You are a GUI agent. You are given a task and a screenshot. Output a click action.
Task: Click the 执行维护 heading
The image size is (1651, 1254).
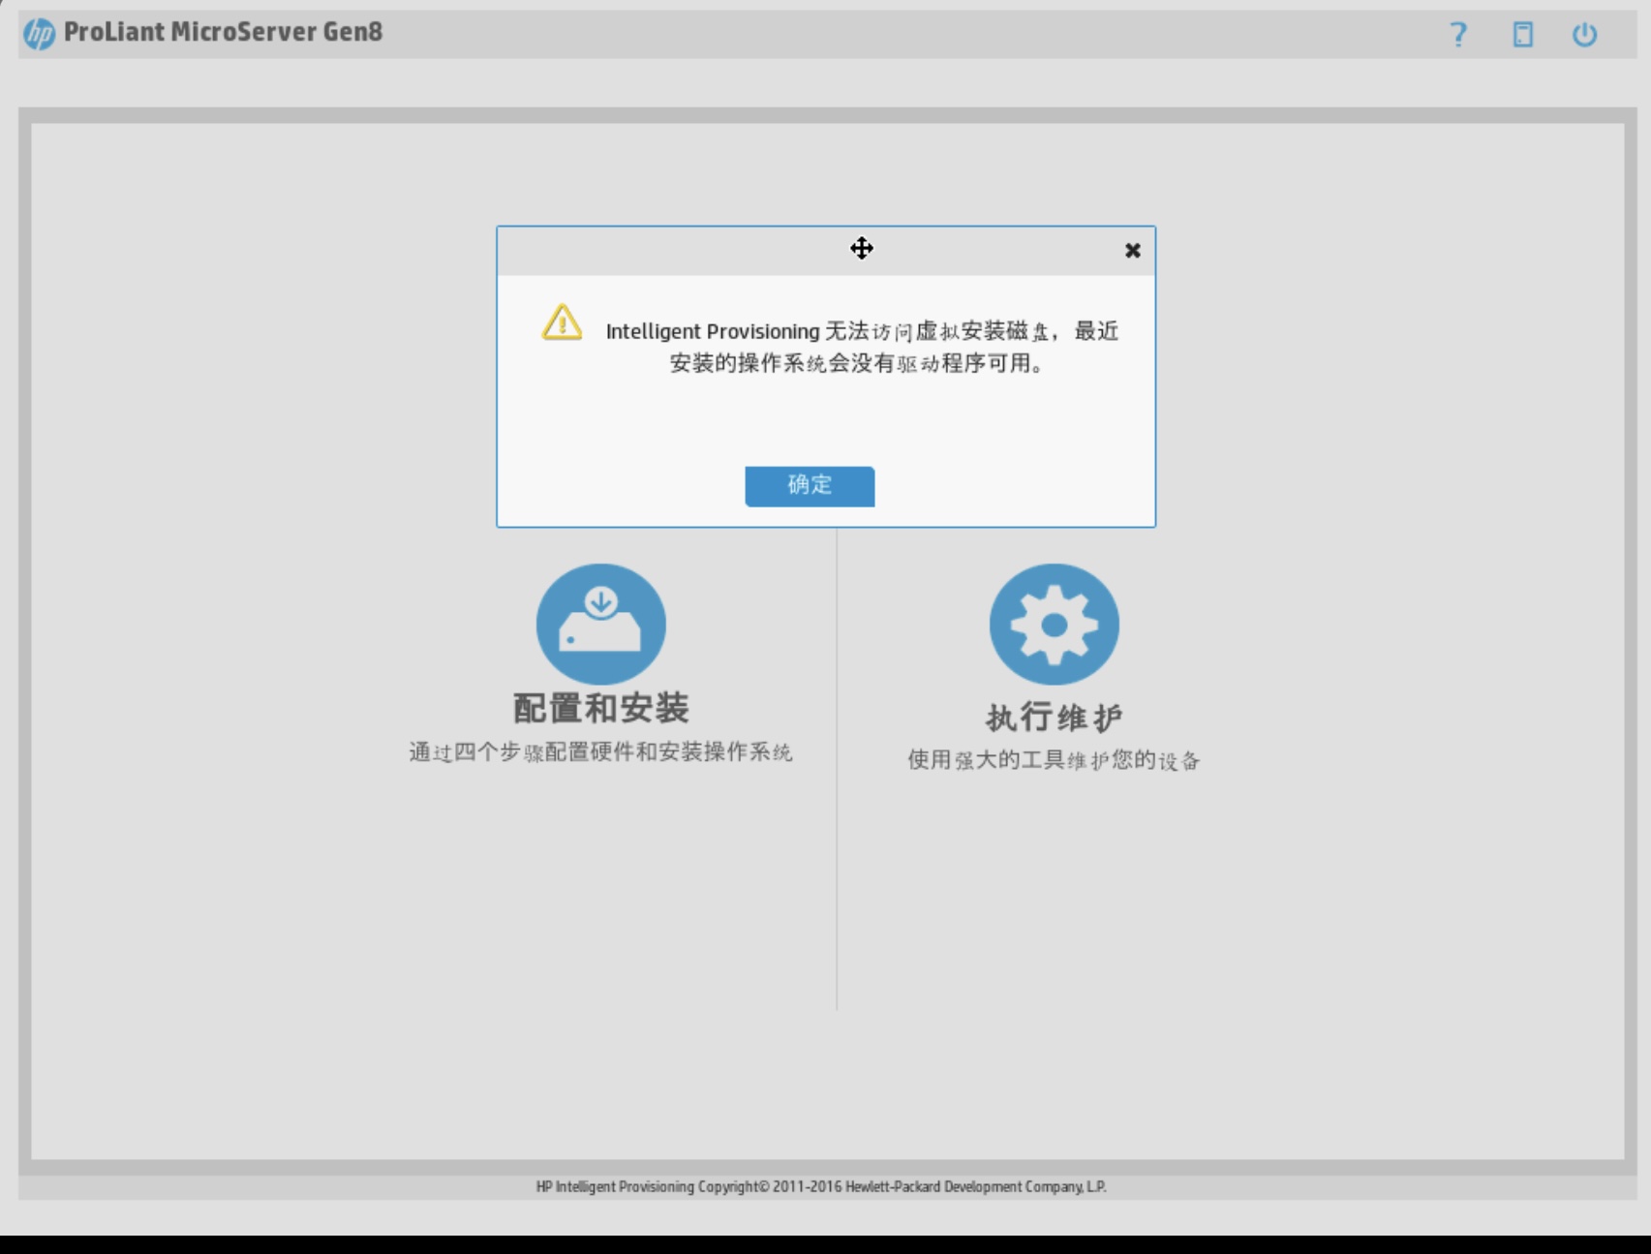point(1055,718)
